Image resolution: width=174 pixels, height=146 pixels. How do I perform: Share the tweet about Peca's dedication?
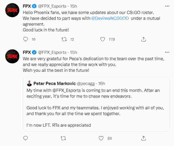coord(144,138)
